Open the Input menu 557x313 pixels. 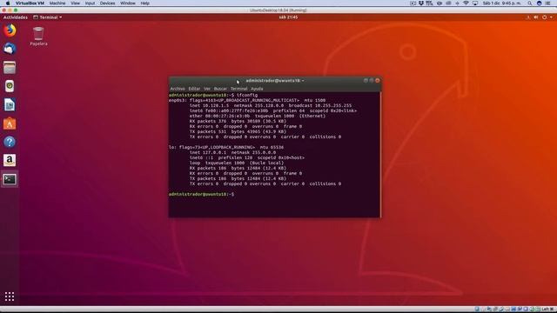tap(90, 3)
